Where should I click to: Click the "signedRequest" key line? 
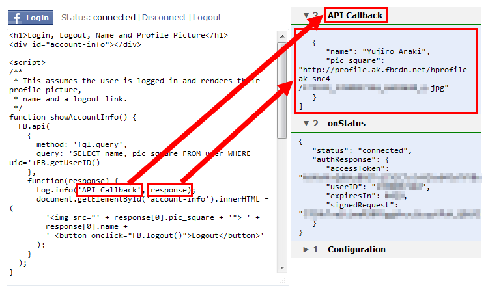[x=362, y=205]
